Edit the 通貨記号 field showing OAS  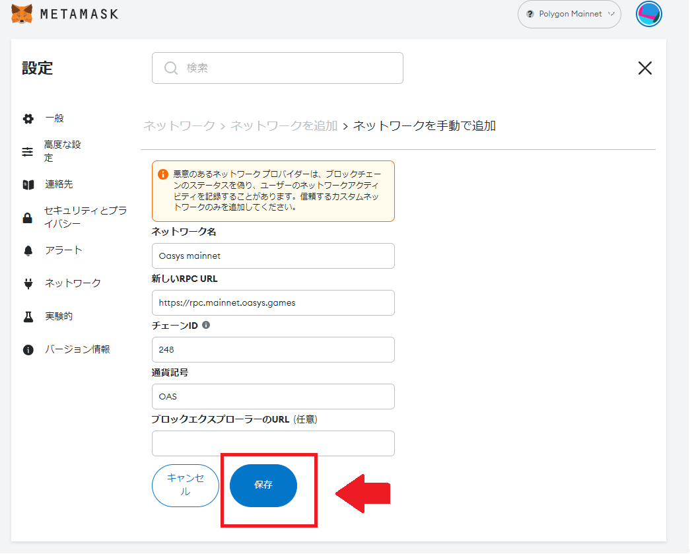coord(273,397)
